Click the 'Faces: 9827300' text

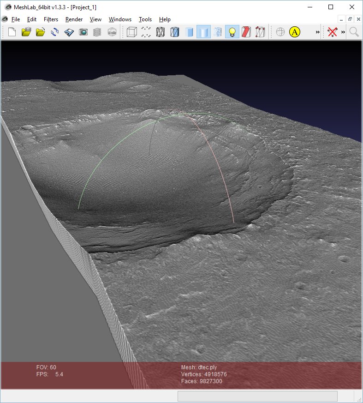(202, 381)
